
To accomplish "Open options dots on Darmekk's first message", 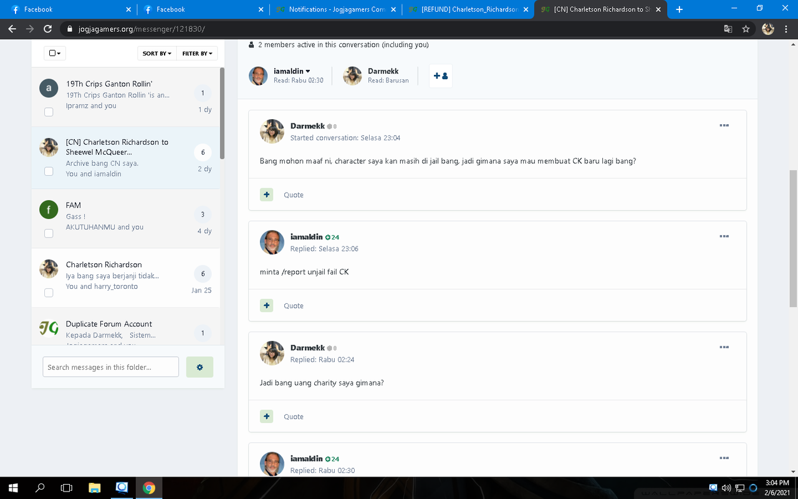I will 724,125.
